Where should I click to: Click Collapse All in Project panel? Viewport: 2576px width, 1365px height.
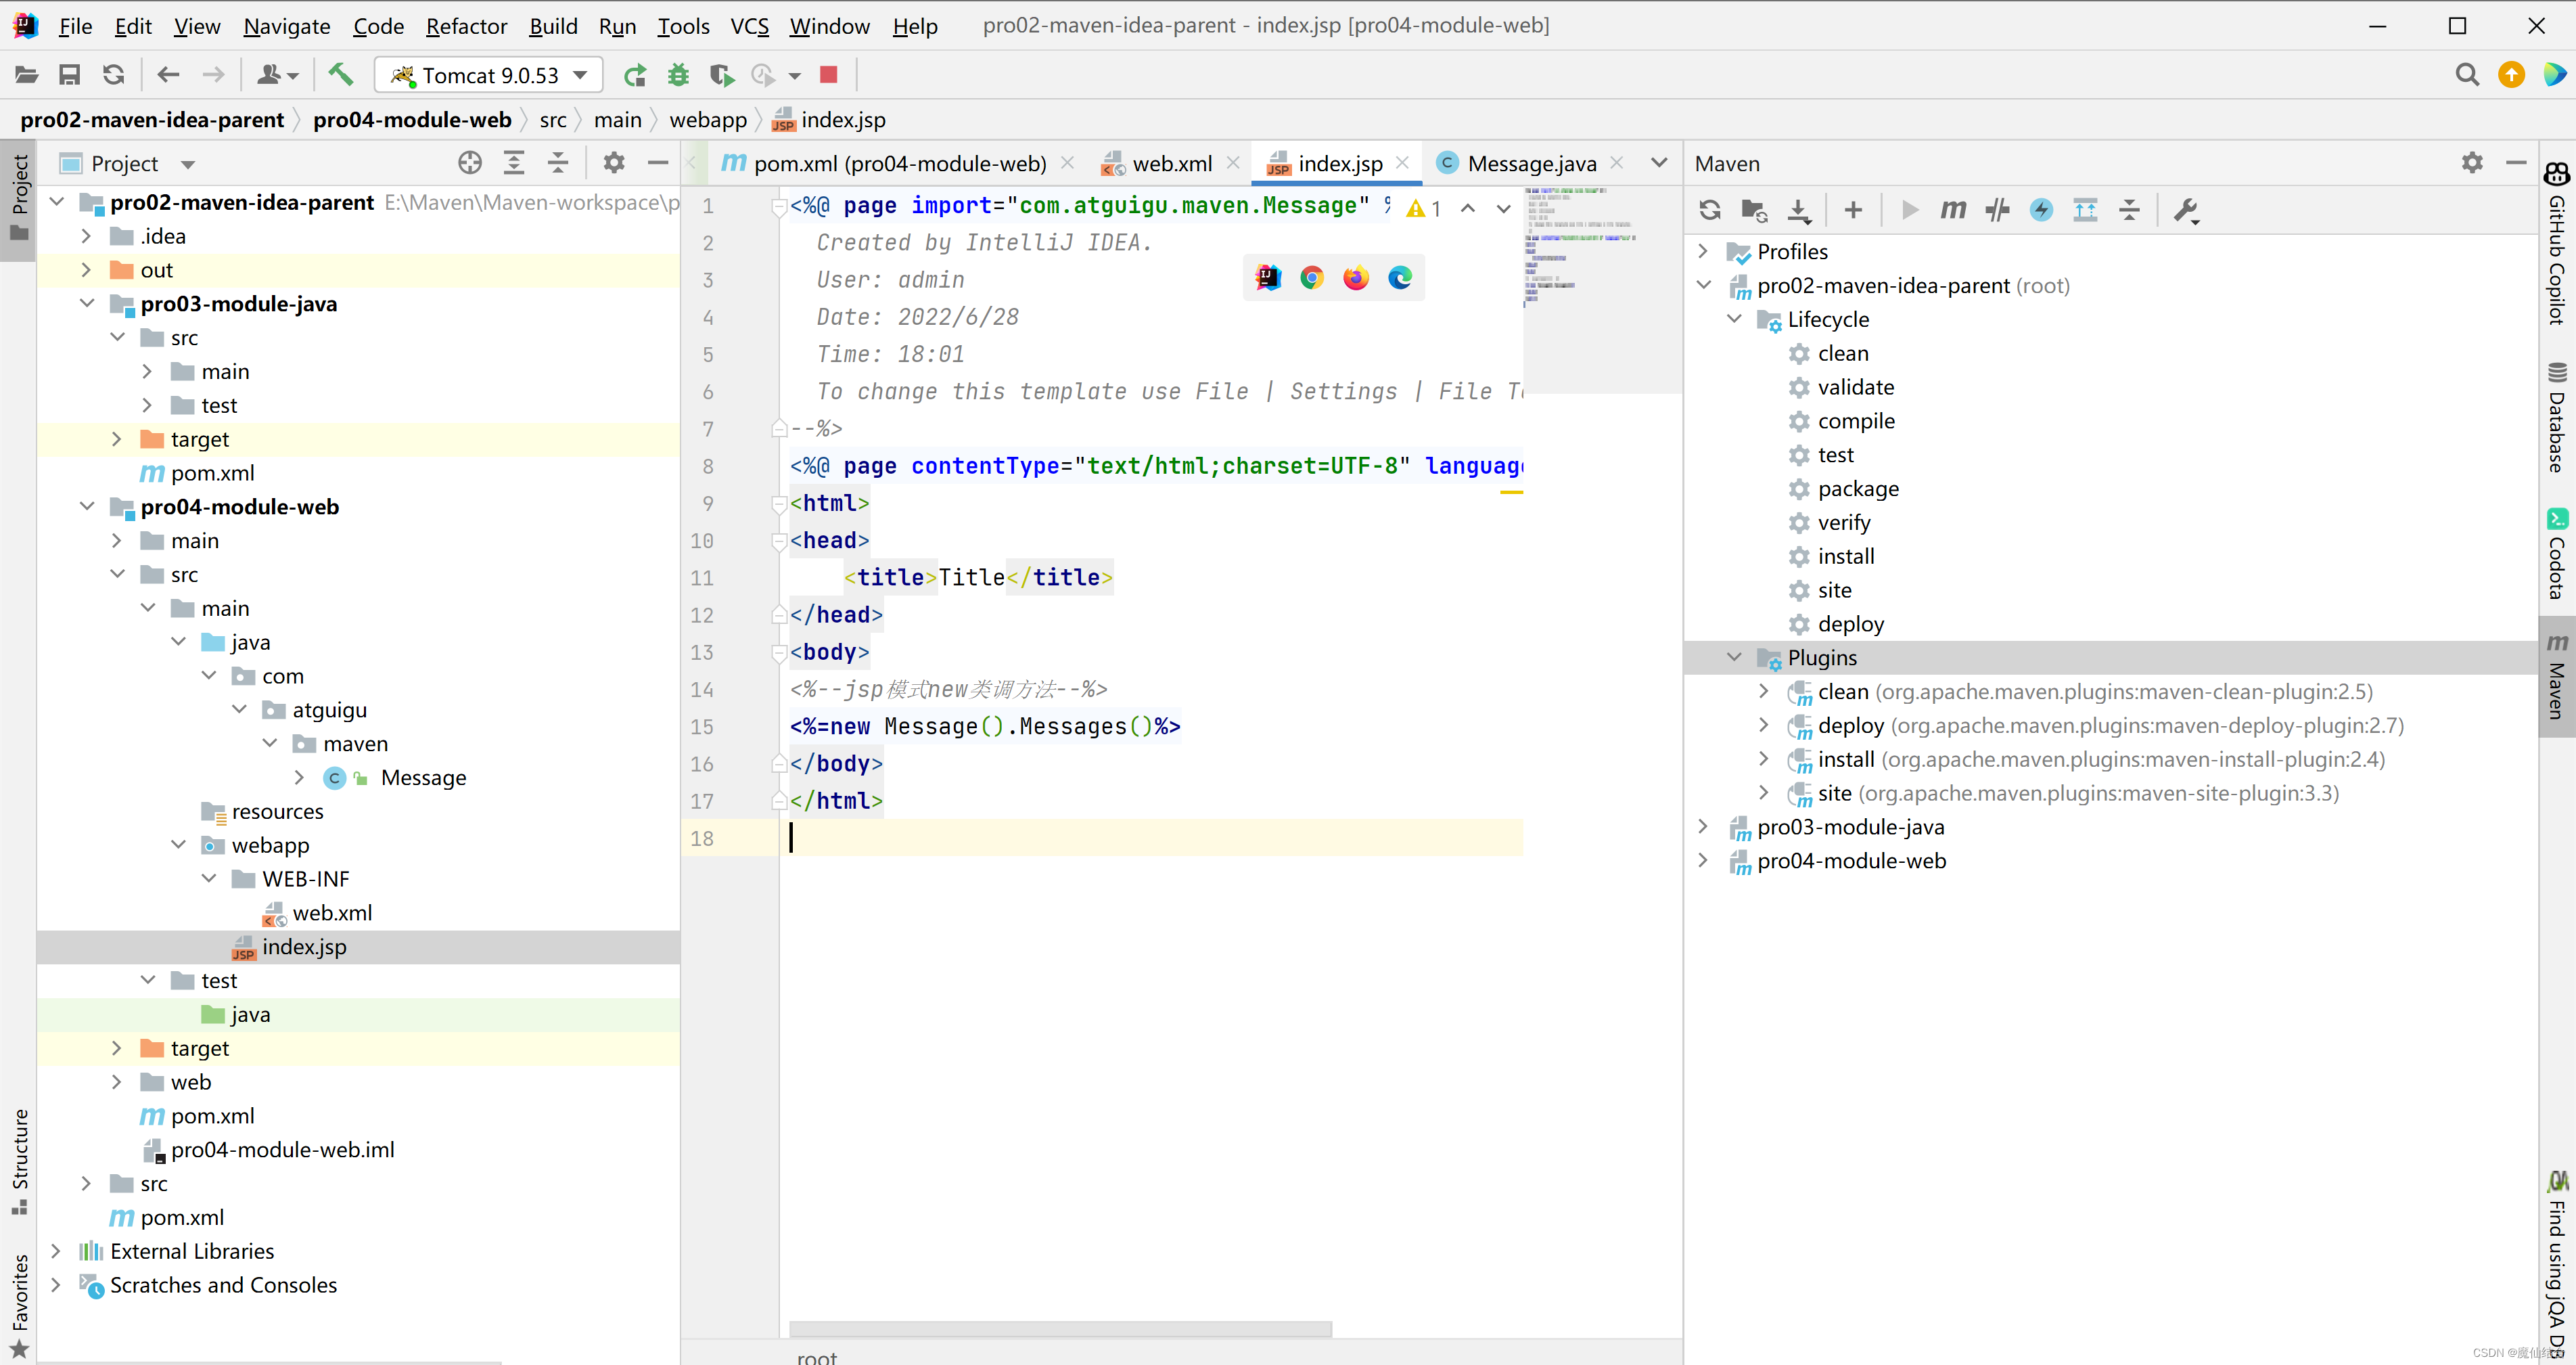click(558, 163)
